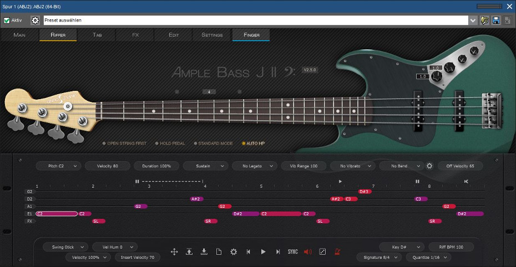Screen dimensions: 516x267
Task: Switch to the Main tab
Action: [x=19, y=35]
